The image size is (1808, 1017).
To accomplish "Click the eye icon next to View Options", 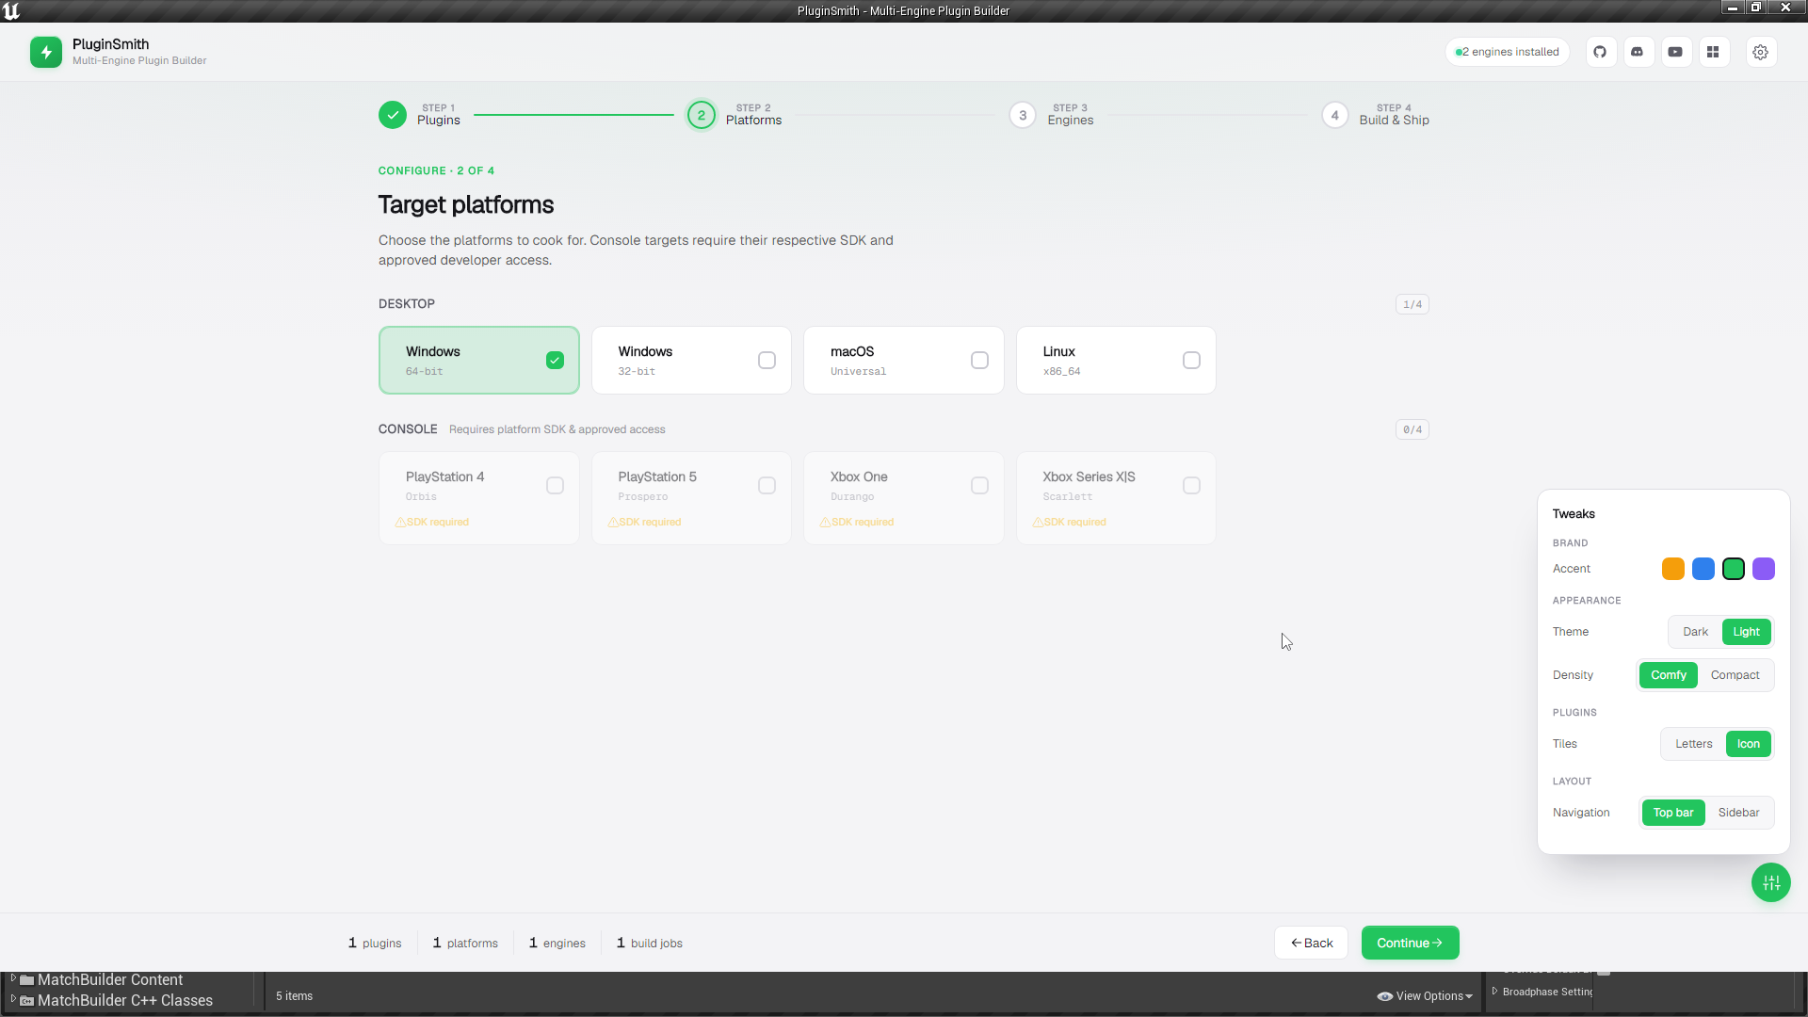I will pyautogui.click(x=1384, y=996).
